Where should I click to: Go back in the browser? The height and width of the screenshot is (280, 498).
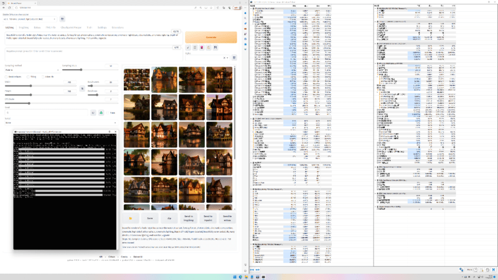[4, 7]
